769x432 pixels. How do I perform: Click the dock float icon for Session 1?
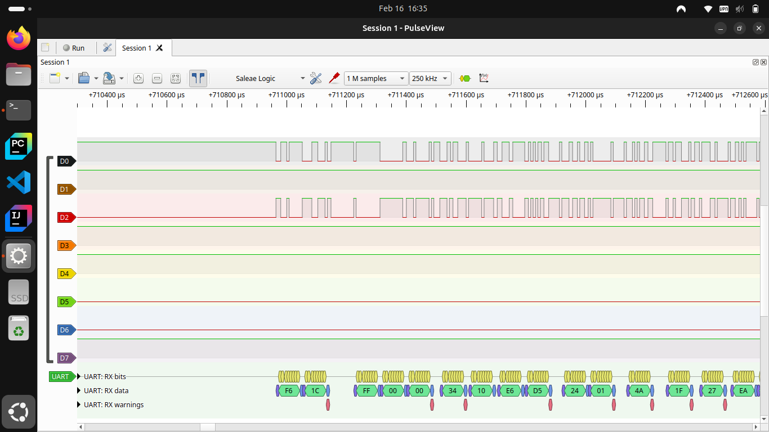[x=756, y=62]
